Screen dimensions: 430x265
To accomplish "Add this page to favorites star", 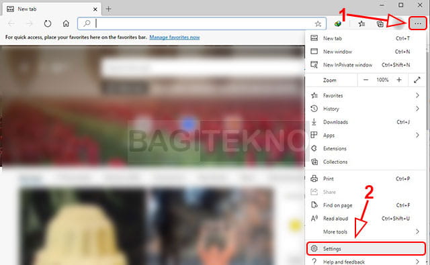I will click(x=318, y=24).
